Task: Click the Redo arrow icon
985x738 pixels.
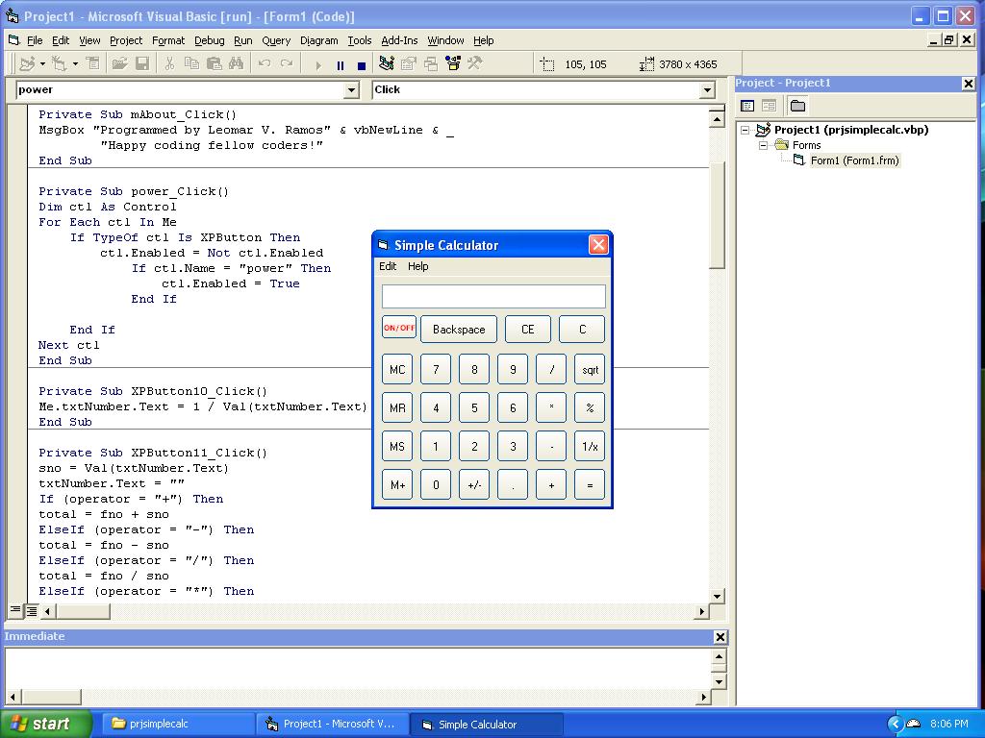Action: tap(287, 63)
